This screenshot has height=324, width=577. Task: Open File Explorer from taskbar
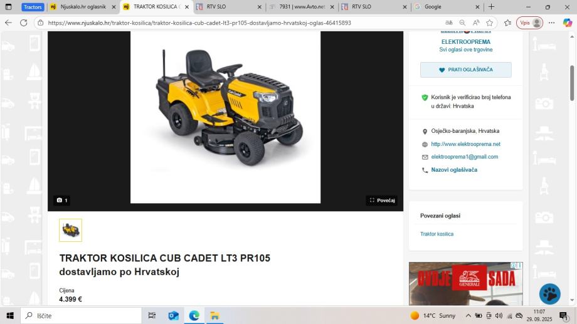tap(214, 316)
